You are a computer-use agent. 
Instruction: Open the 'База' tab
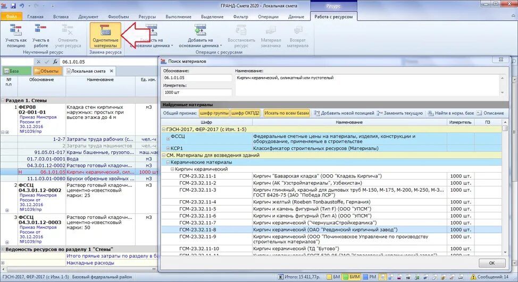(x=16, y=71)
